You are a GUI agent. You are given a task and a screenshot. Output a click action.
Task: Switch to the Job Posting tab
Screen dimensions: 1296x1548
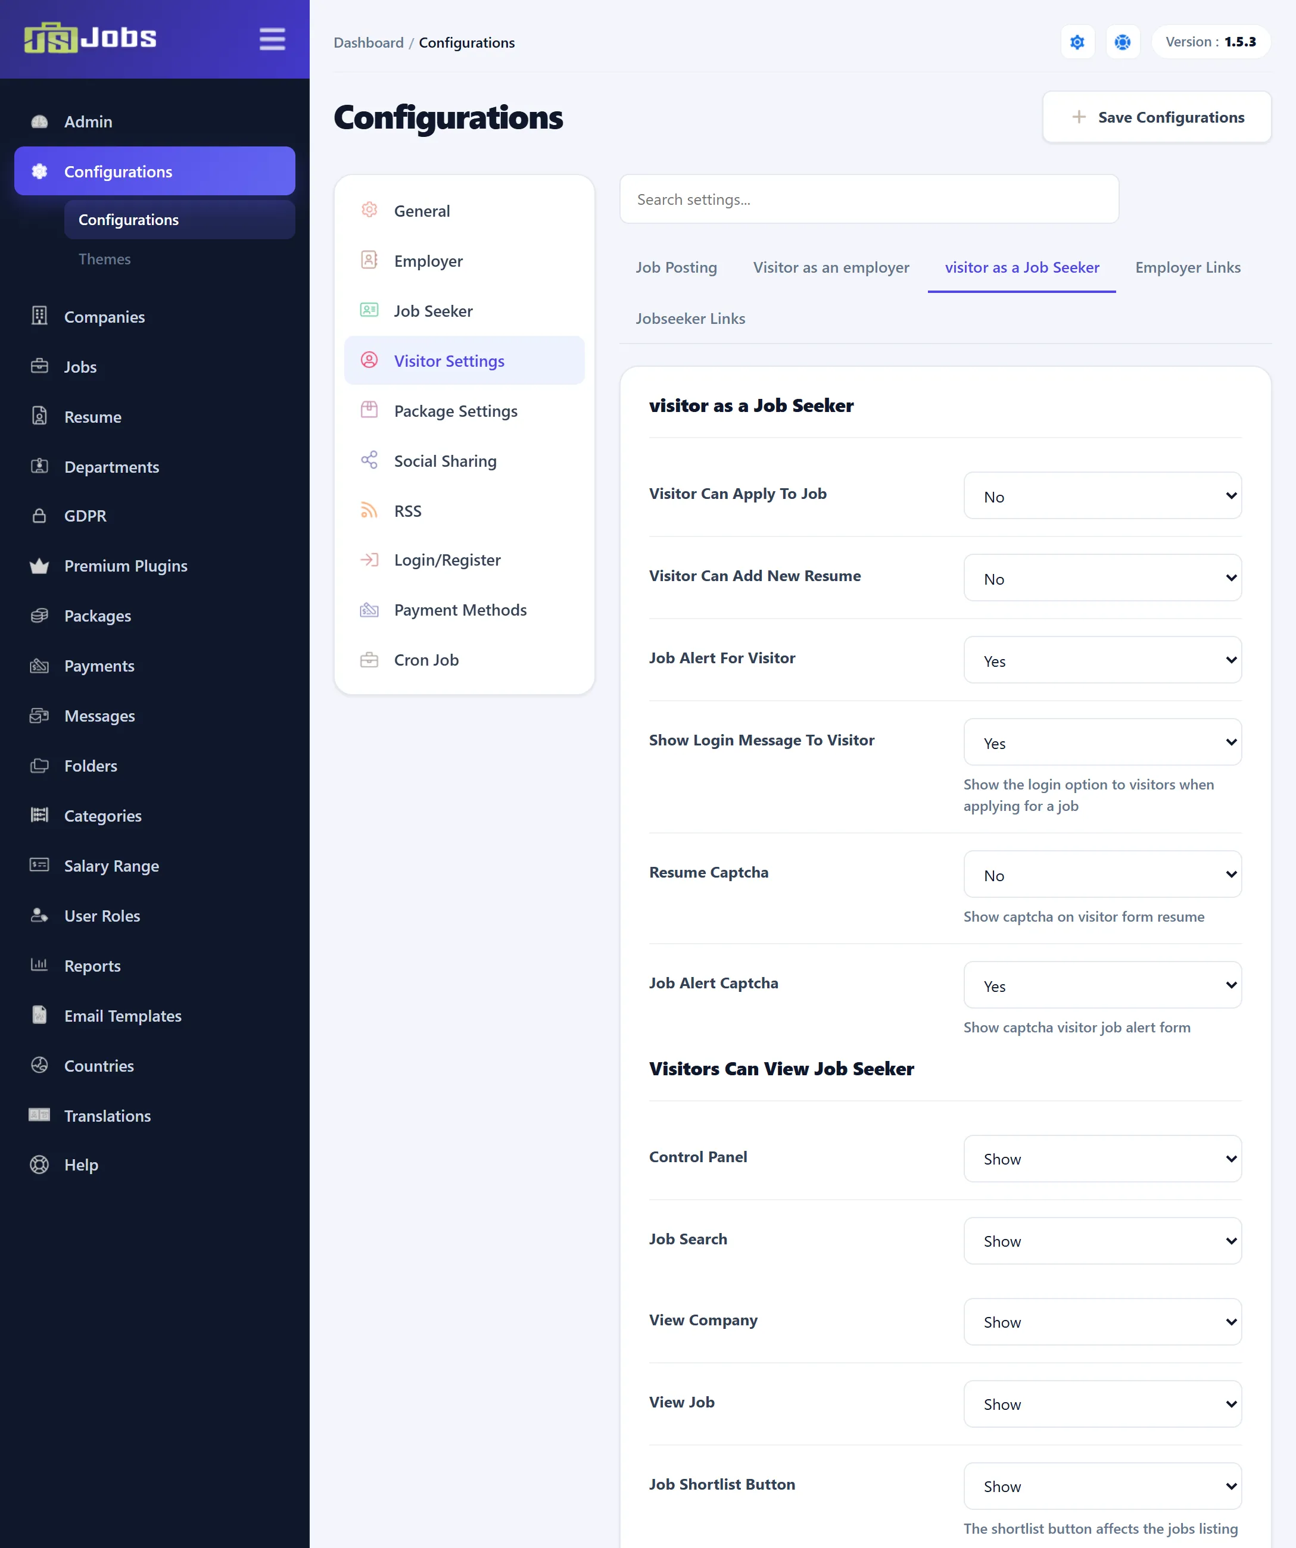point(676,267)
